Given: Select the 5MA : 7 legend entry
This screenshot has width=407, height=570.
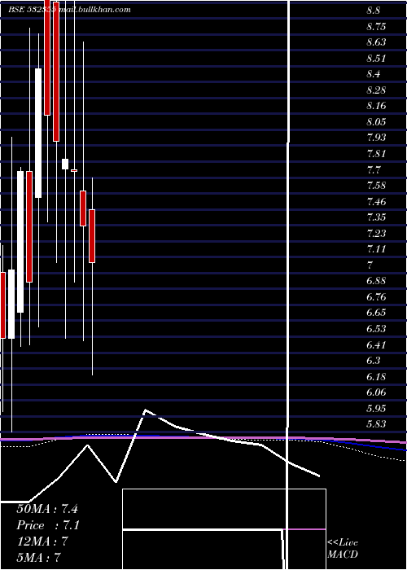Looking at the screenshot, I should click(x=38, y=557).
